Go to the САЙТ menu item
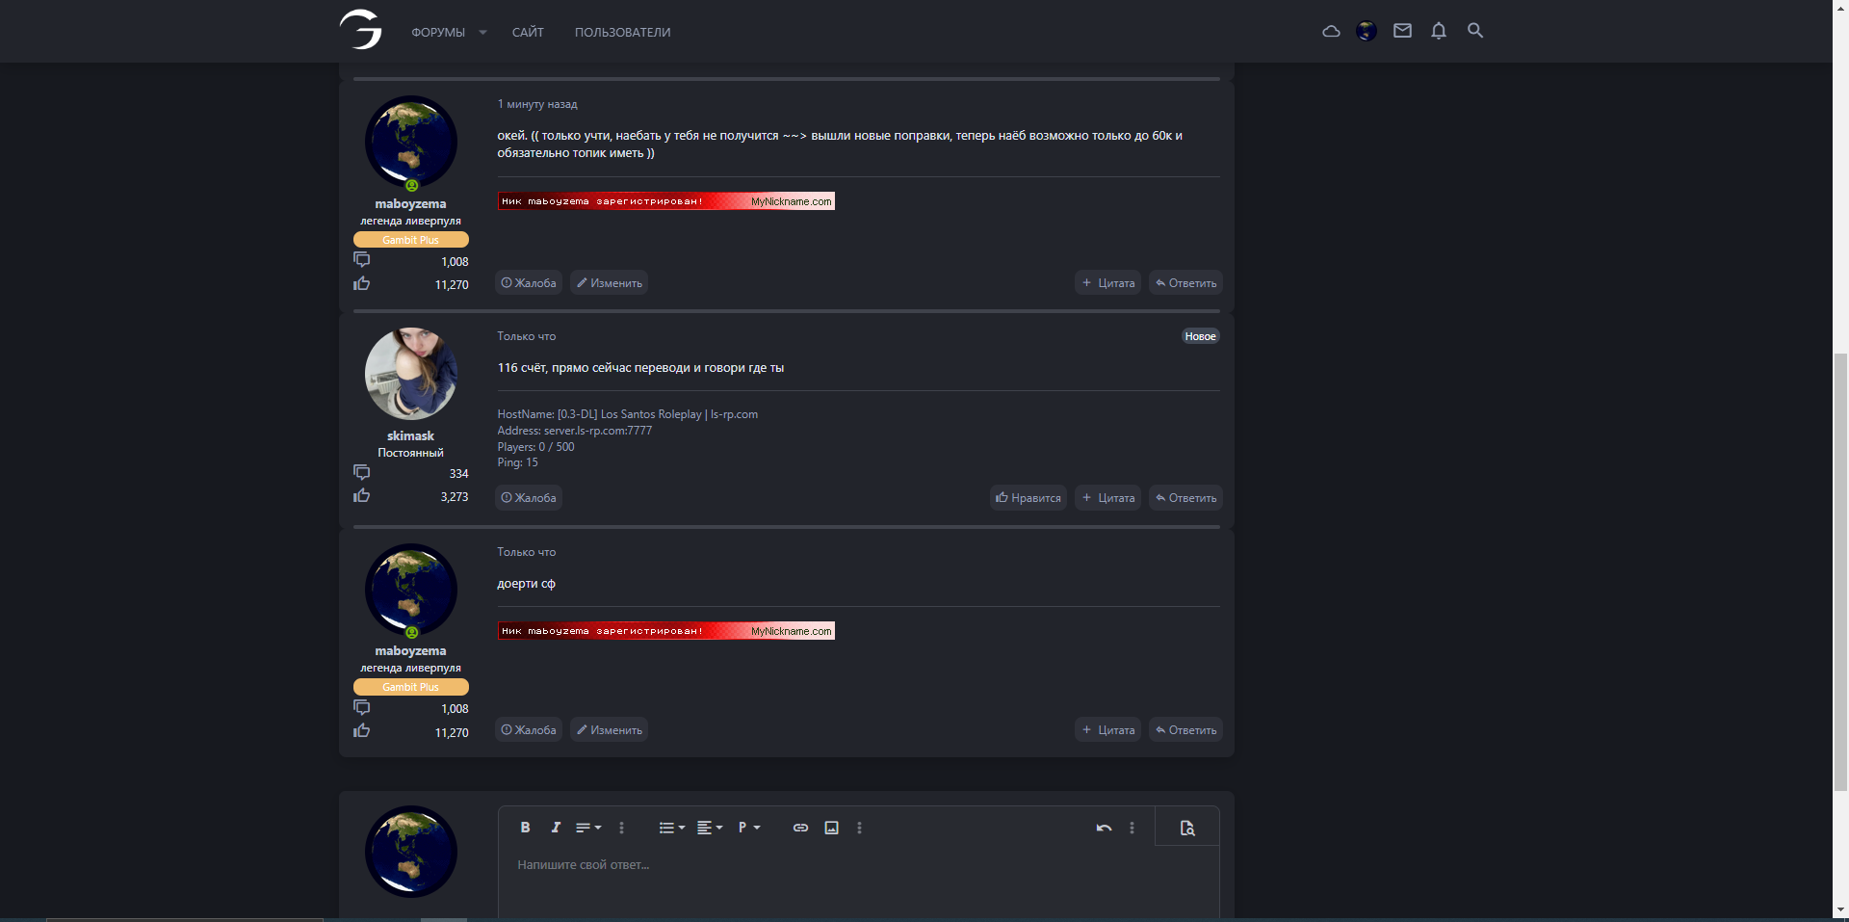1849x922 pixels. [x=528, y=33]
